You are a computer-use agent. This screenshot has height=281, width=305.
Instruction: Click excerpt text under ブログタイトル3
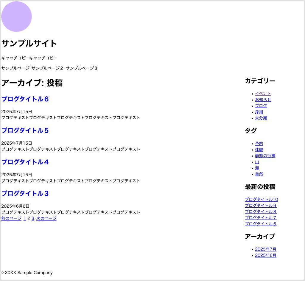[x=71, y=212]
